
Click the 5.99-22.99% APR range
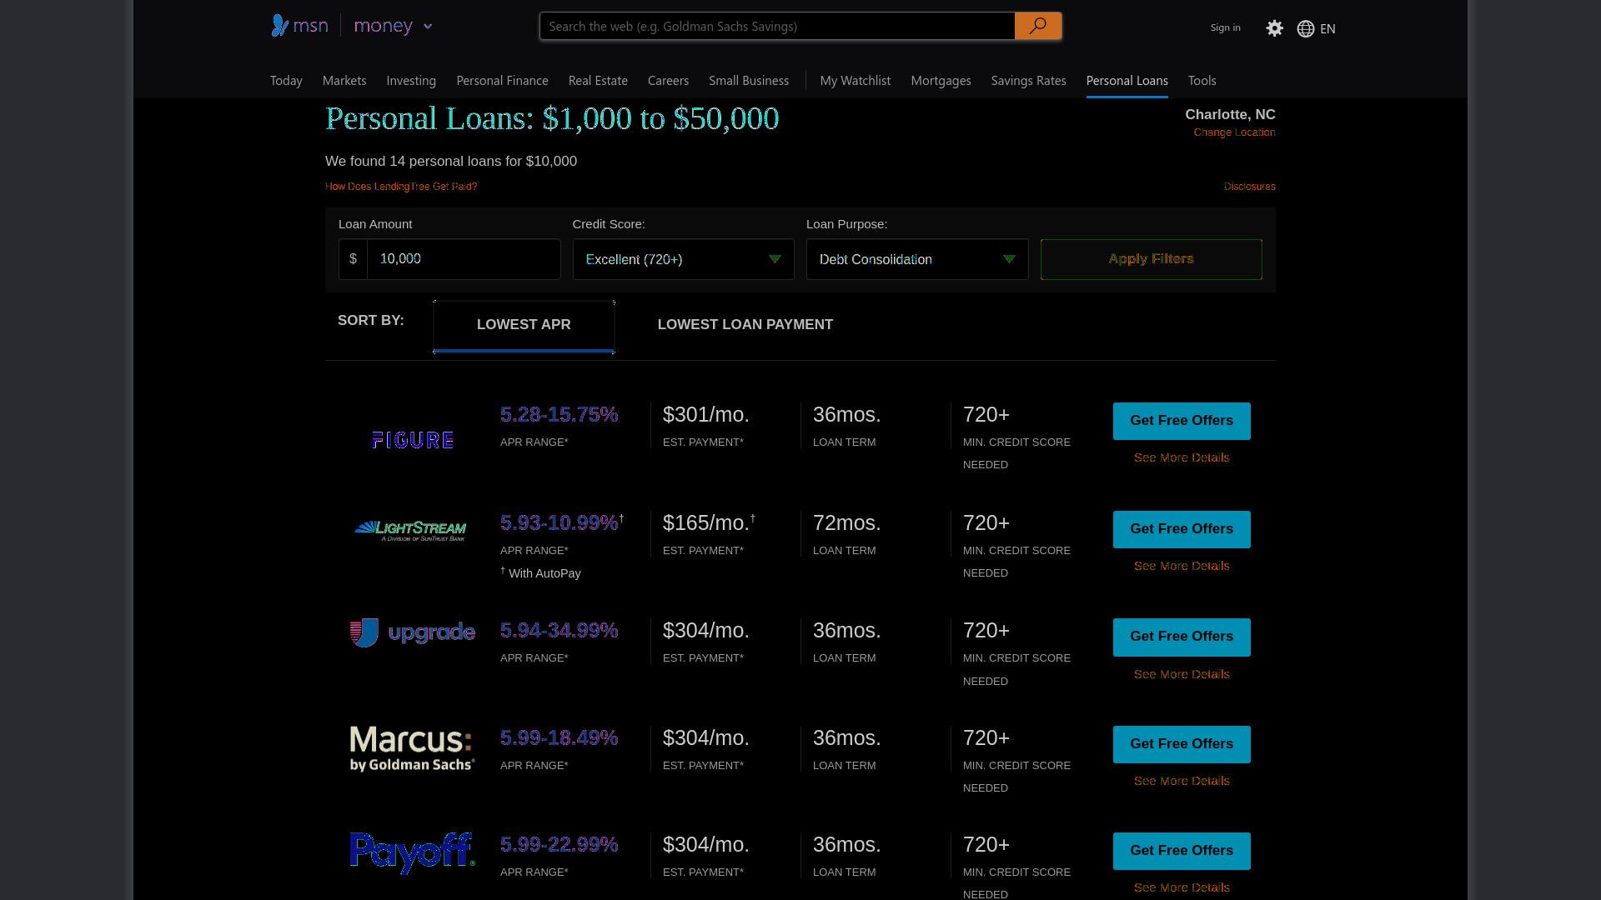tap(559, 844)
